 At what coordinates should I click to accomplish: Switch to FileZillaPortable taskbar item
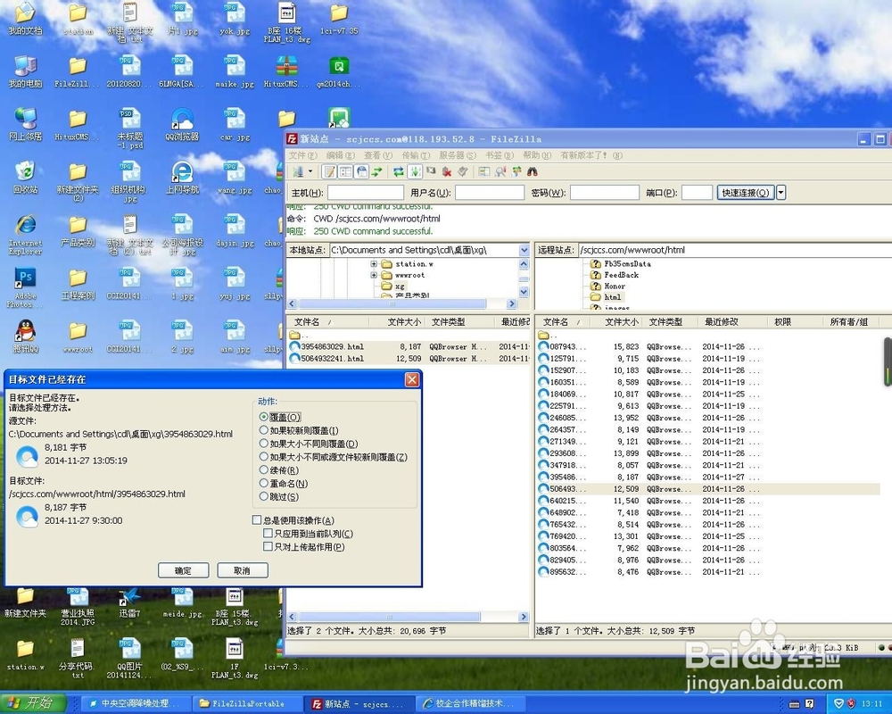(247, 703)
